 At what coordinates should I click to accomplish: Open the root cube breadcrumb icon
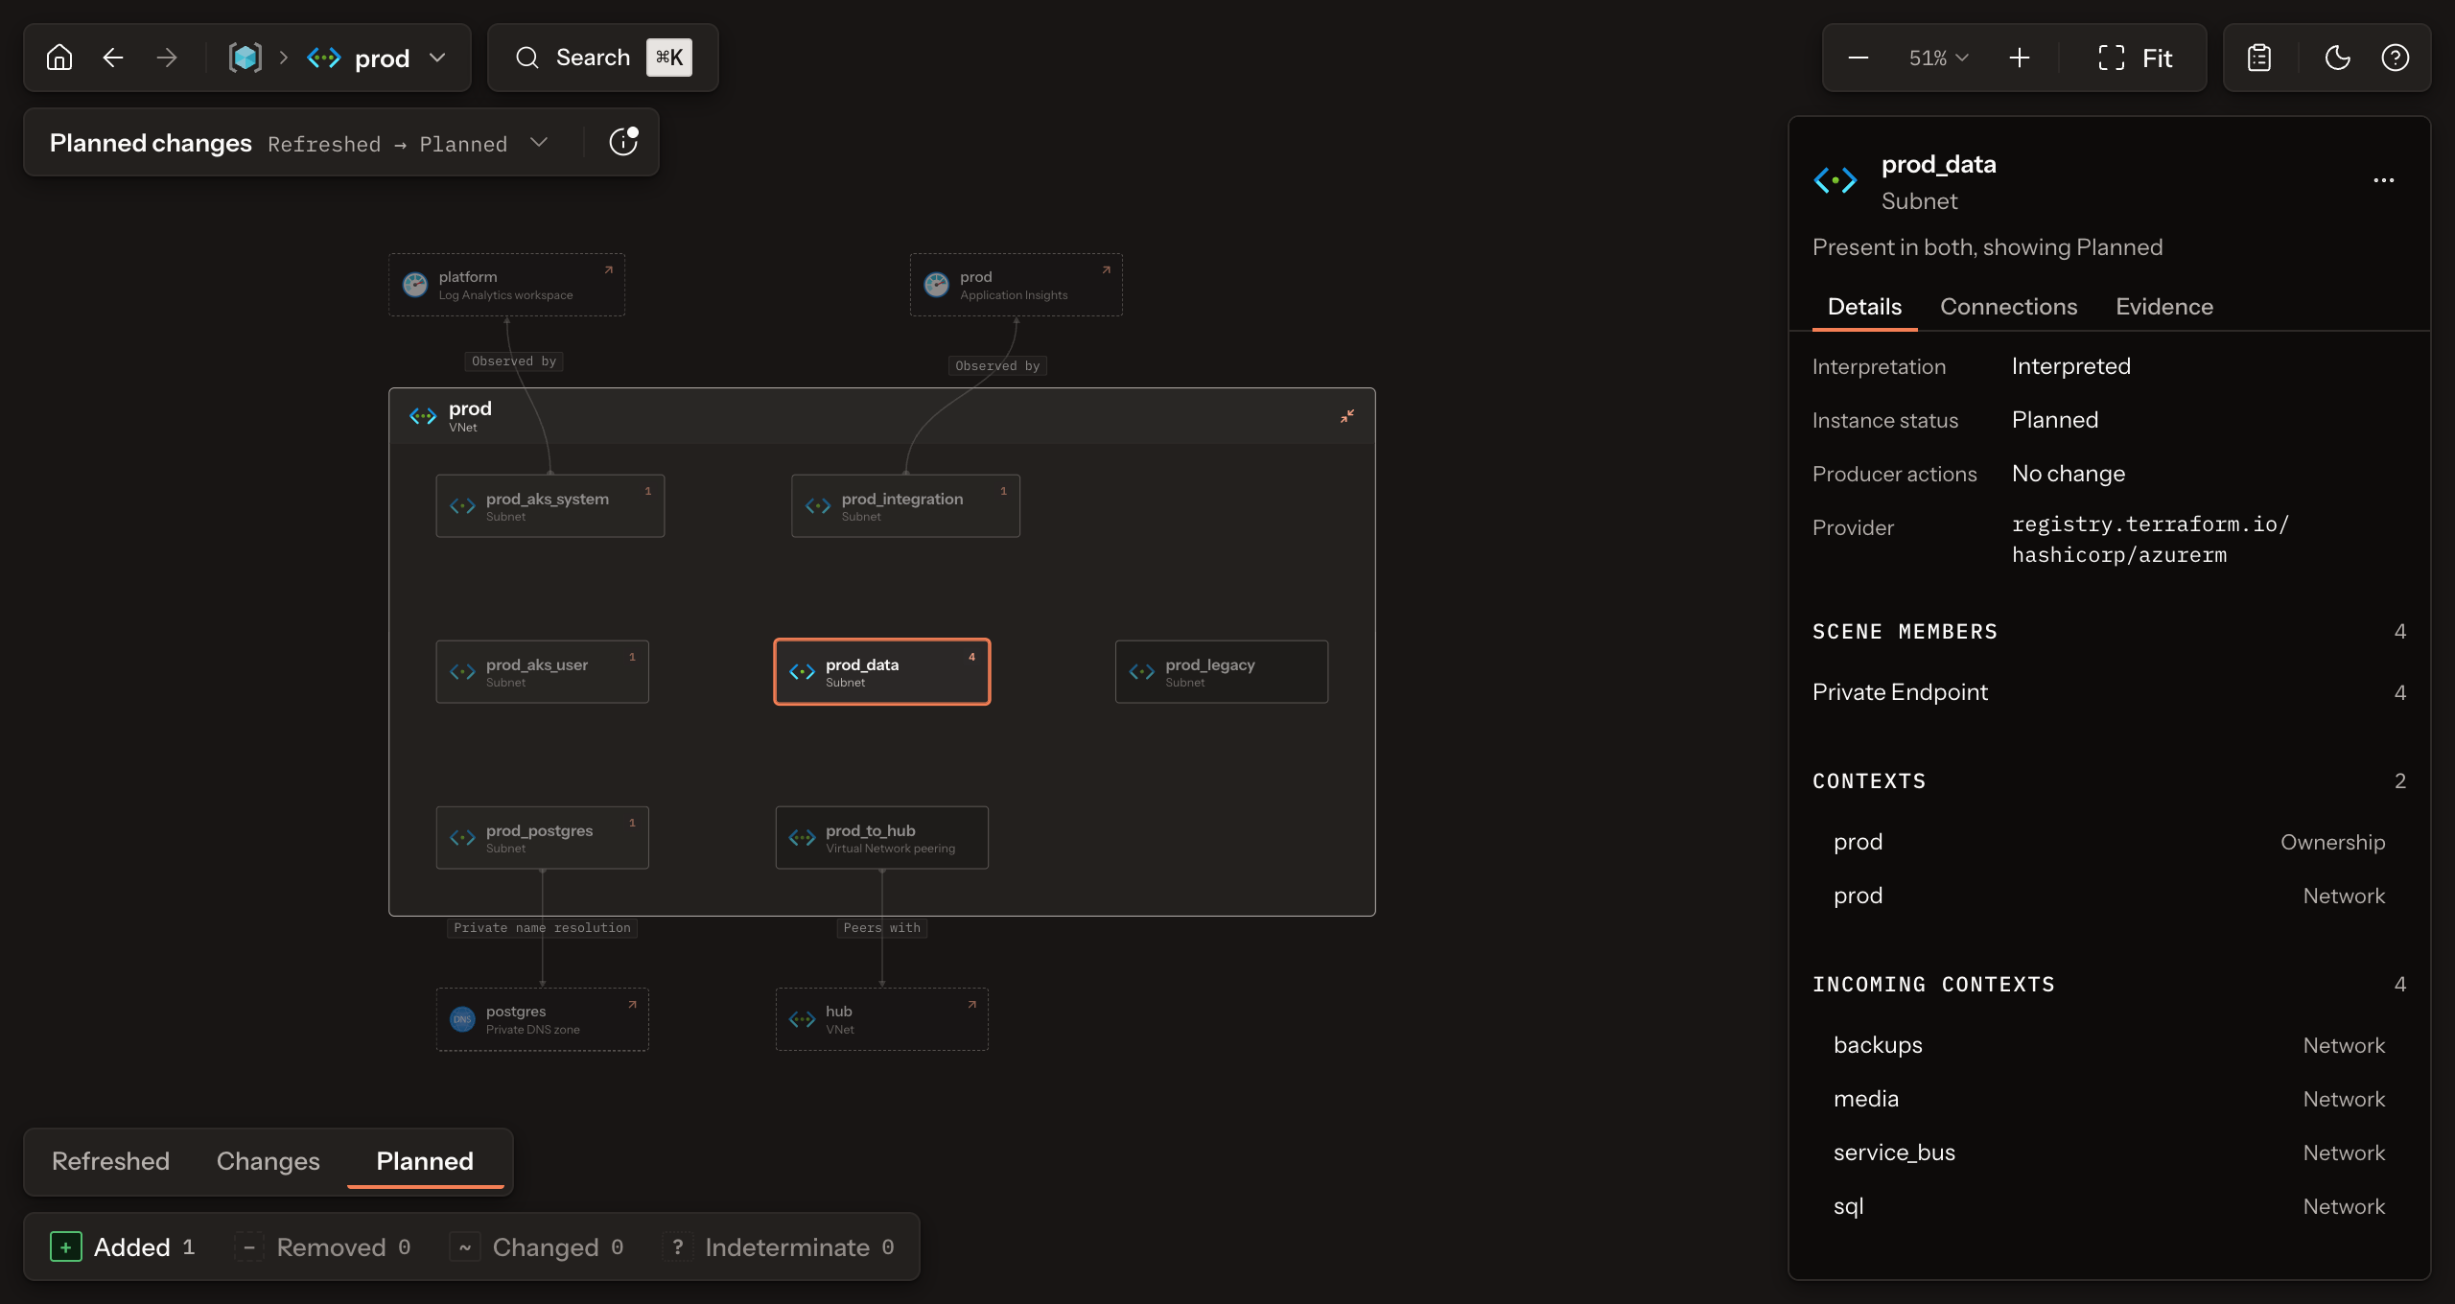point(245,58)
